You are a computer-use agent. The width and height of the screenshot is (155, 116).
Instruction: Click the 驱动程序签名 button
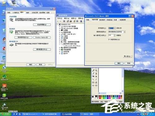coord(23,37)
